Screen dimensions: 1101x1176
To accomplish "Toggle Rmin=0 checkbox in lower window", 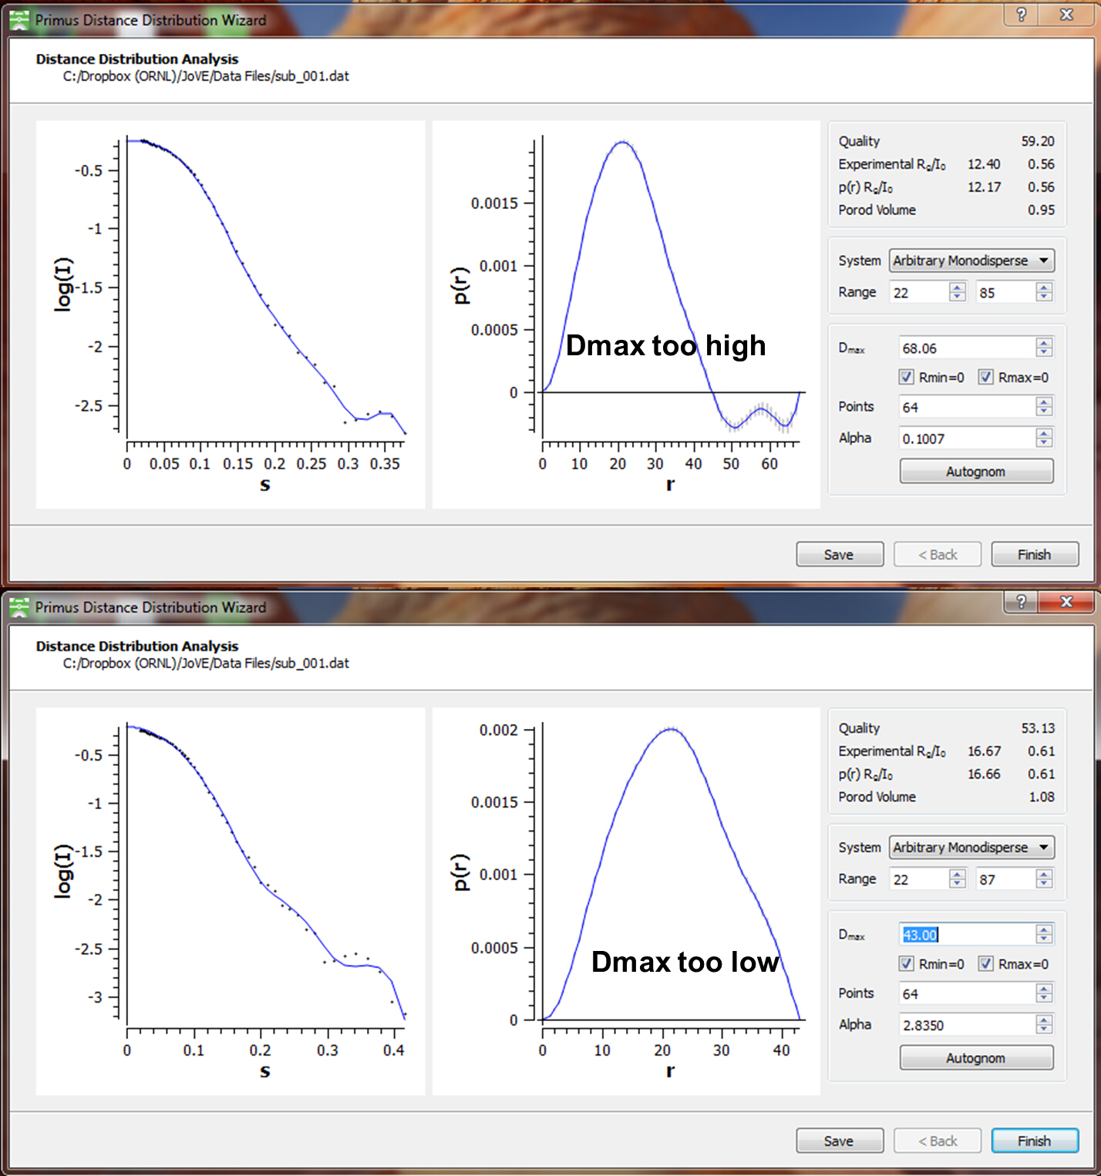I will click(x=907, y=964).
